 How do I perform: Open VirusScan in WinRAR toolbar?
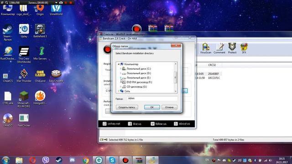[205, 48]
